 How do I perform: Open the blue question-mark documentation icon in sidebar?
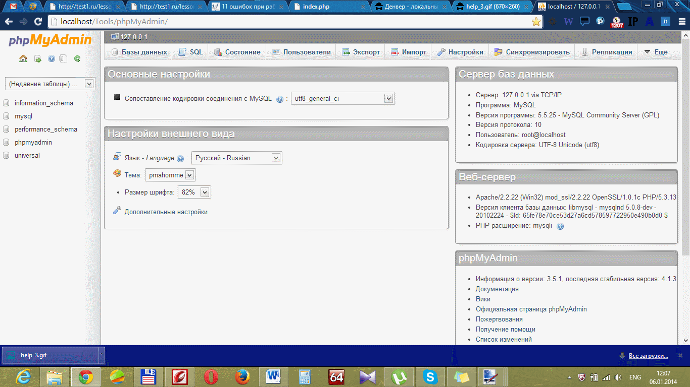[51, 58]
